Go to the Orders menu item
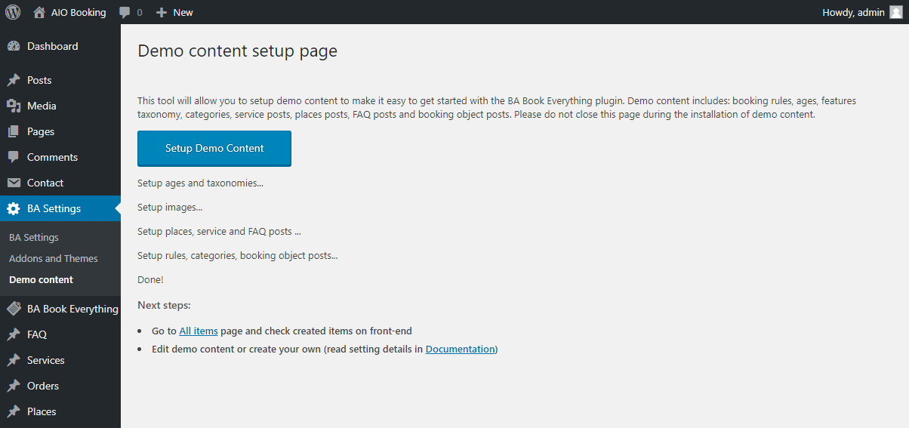Screen dimensions: 909x428 coord(43,386)
